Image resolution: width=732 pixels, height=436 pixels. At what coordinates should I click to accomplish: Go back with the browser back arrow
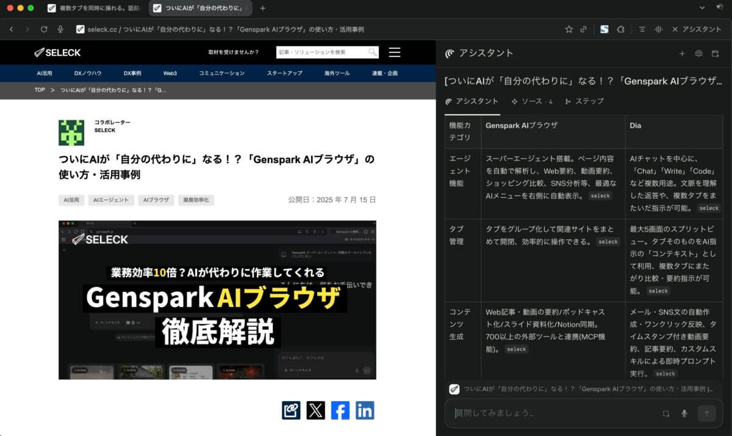point(12,29)
